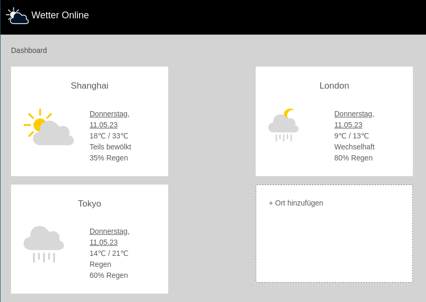This screenshot has width=426, height=302.
Task: Select Shanghai temperature 18°C / 33°C
Action: pos(109,136)
